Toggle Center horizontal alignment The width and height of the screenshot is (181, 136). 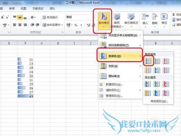[20, 25]
